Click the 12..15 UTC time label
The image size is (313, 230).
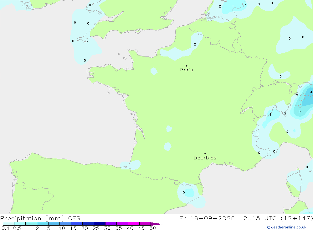(250, 218)
